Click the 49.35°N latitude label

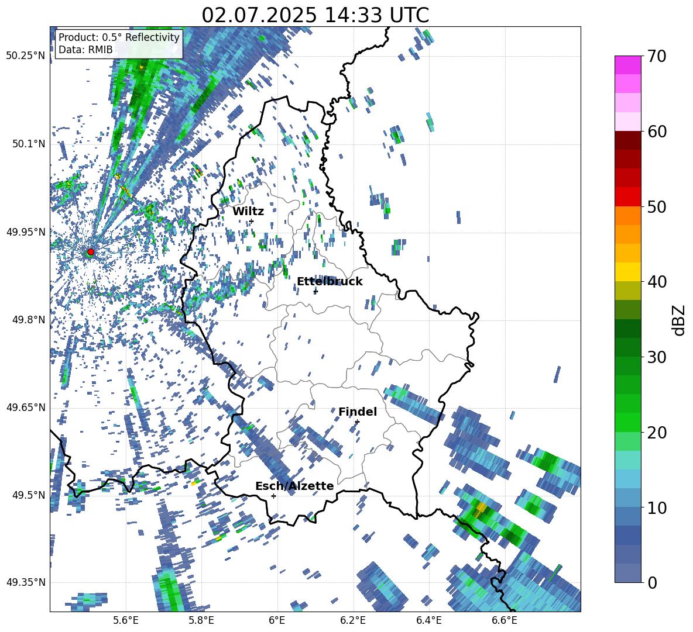tap(26, 582)
